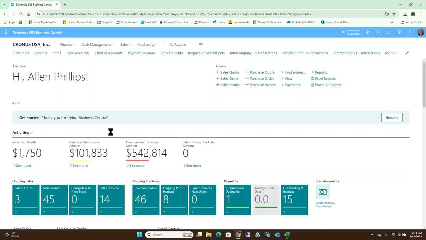The image size is (426, 240).
Task: Click the browser home icon
Action: pyautogui.click(x=29, y=14)
